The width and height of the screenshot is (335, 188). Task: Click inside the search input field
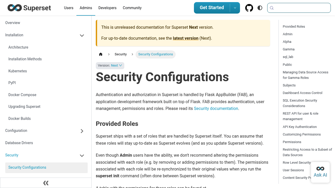pos(299,8)
